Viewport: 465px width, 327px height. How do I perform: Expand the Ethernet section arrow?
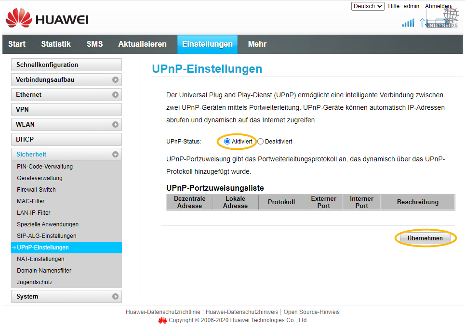tap(115, 94)
